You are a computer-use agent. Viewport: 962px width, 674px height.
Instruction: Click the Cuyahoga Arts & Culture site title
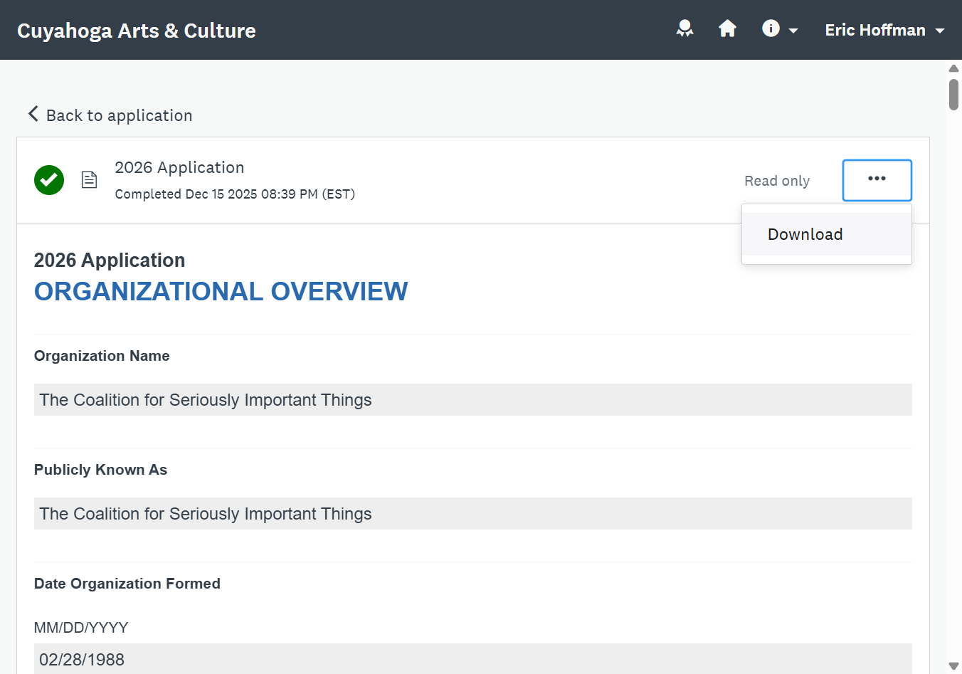click(x=137, y=31)
